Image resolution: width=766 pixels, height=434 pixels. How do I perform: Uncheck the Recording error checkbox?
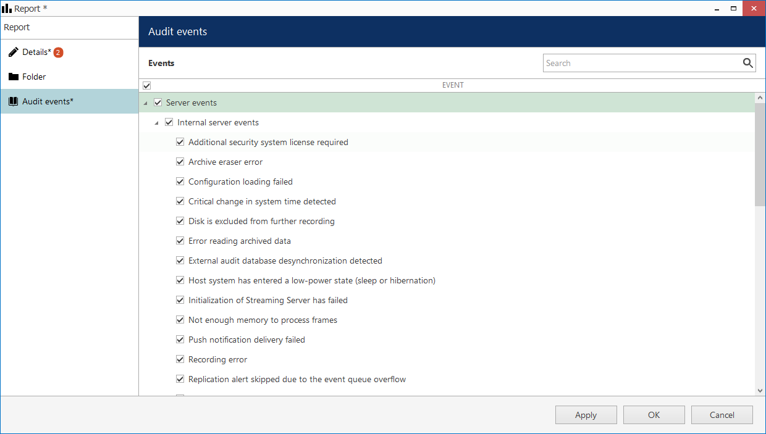(x=180, y=359)
